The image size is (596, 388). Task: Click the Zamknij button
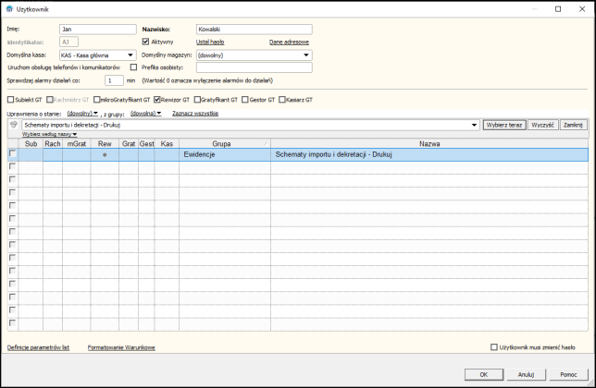573,125
